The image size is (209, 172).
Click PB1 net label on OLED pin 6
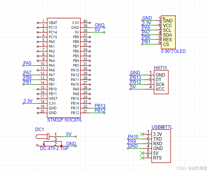click(146, 42)
